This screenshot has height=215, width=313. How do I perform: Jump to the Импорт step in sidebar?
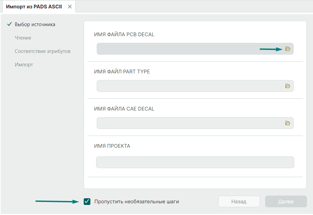click(x=24, y=65)
